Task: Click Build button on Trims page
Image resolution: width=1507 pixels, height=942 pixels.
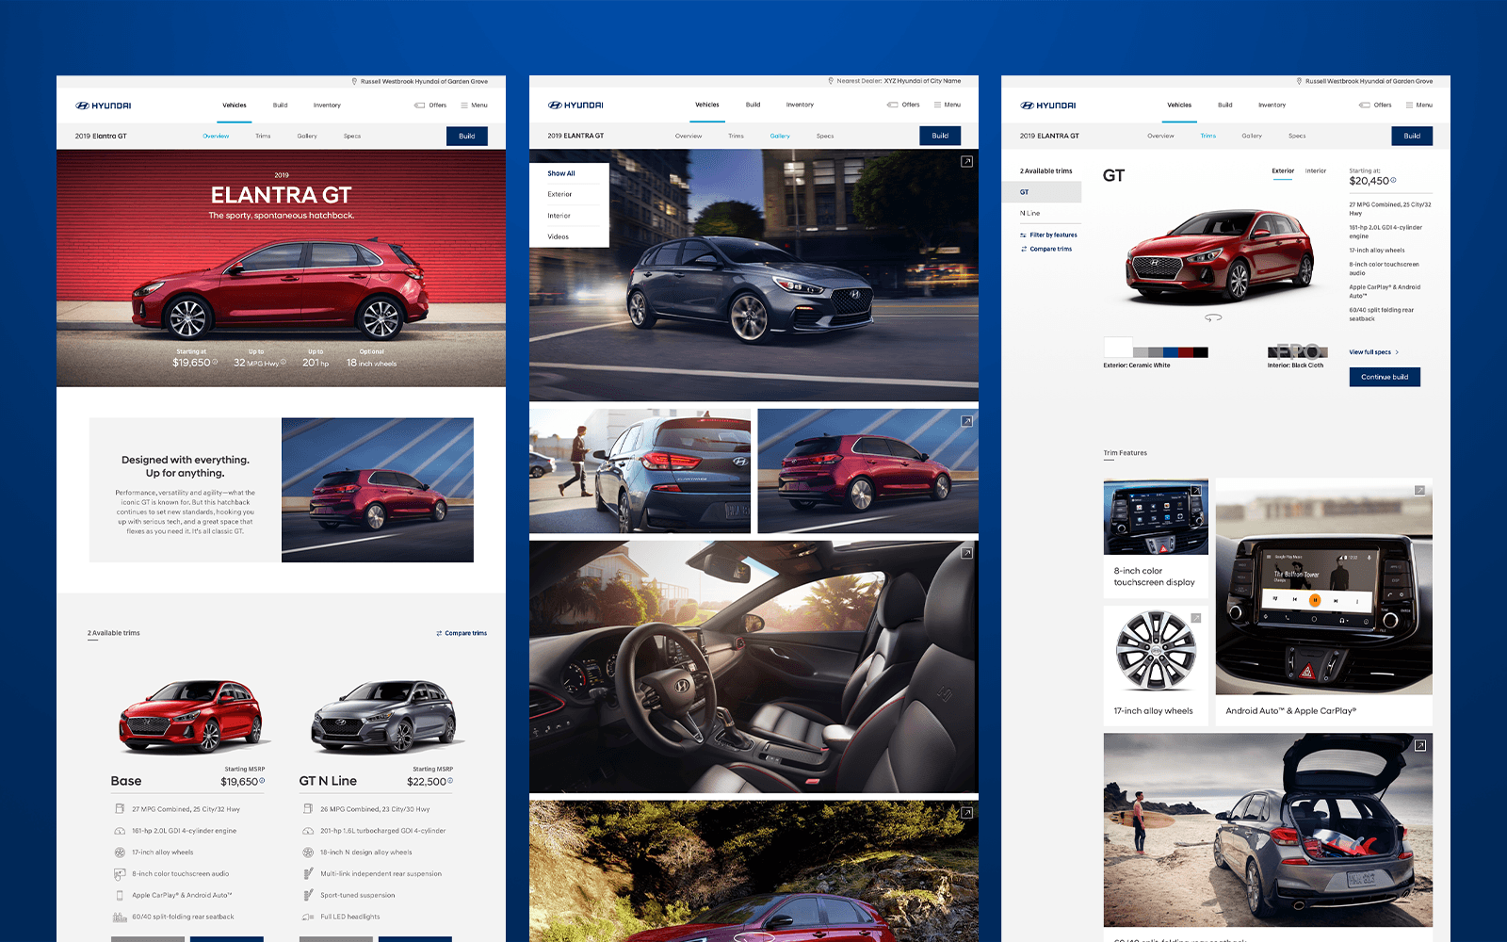Action: click(x=1412, y=136)
